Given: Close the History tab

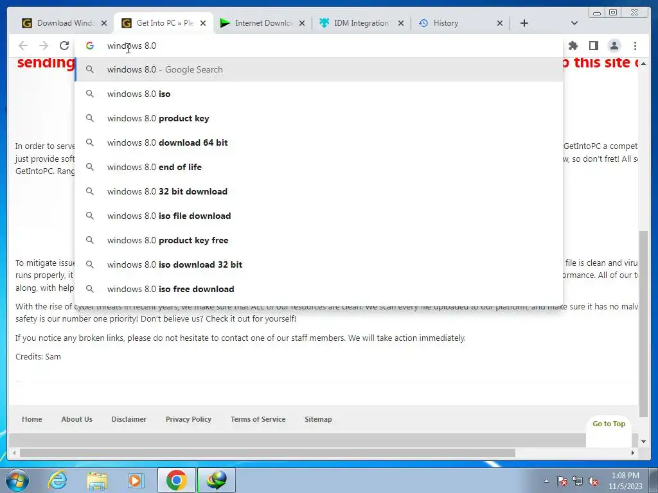Looking at the screenshot, I should click(x=500, y=23).
